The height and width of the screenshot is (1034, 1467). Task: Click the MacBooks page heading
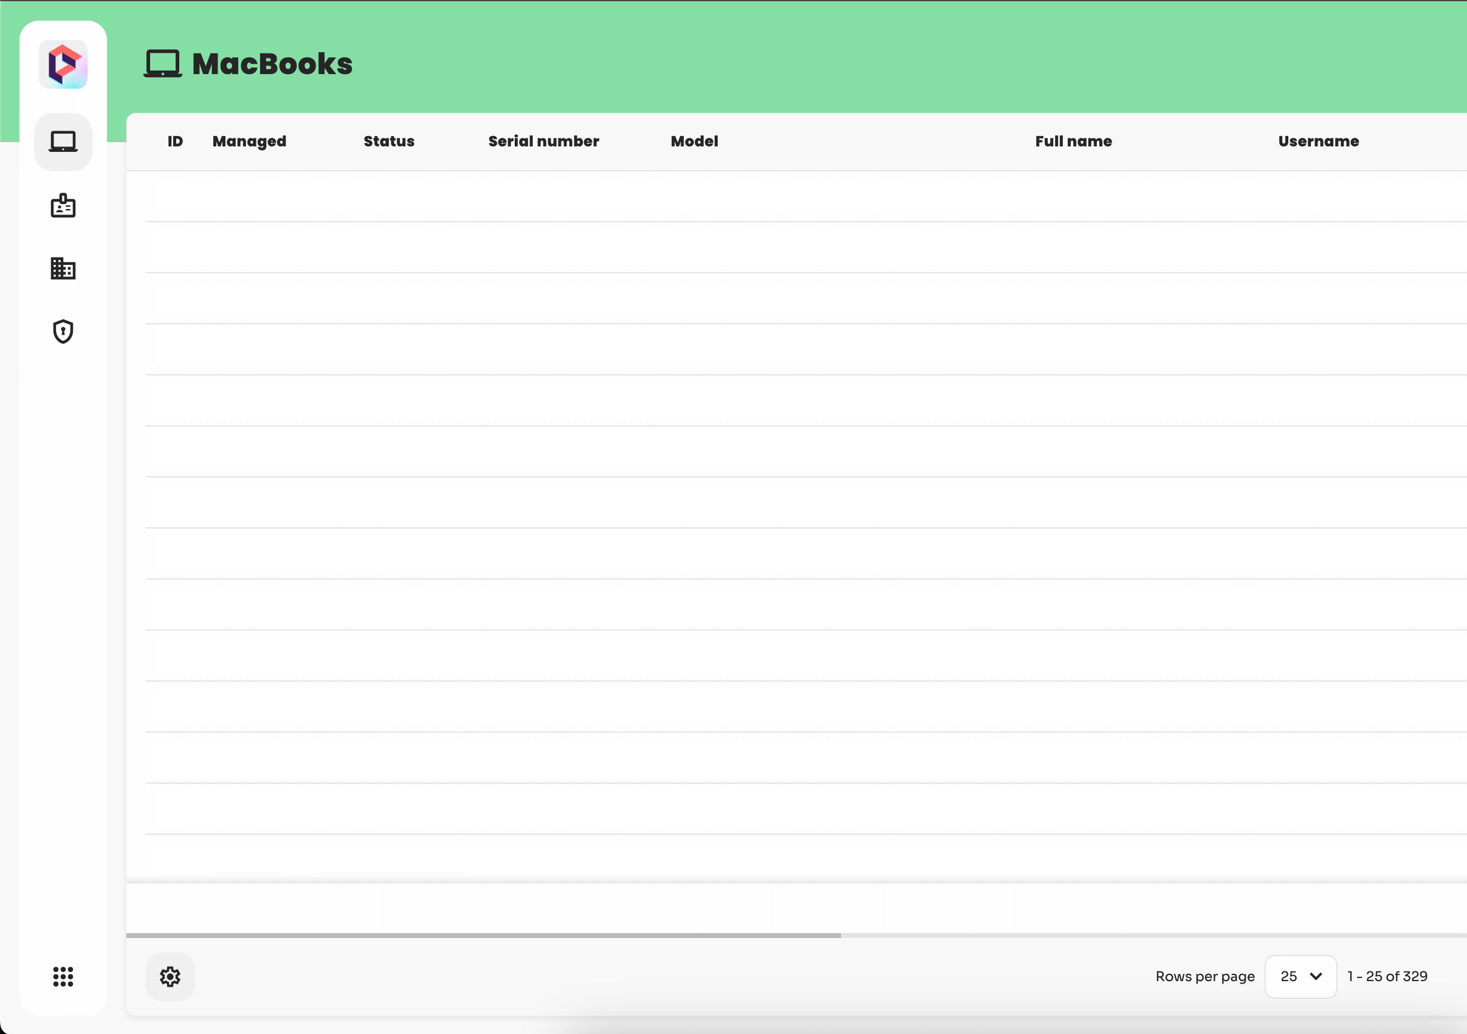tap(272, 64)
